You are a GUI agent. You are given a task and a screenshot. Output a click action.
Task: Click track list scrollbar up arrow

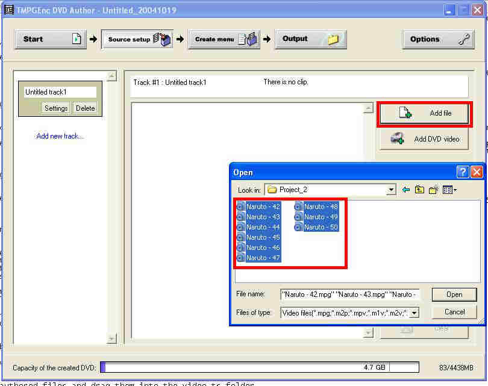[111, 76]
